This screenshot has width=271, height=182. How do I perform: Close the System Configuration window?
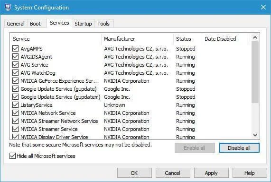(x=263, y=7)
